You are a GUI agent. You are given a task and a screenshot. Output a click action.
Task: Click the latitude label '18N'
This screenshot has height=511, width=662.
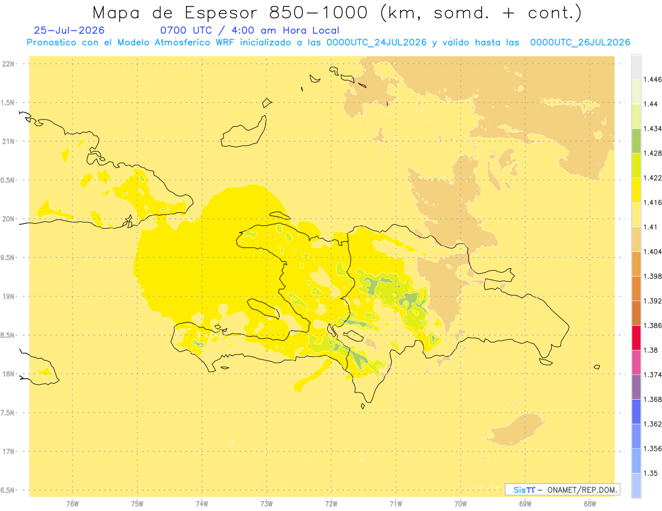[x=9, y=374]
